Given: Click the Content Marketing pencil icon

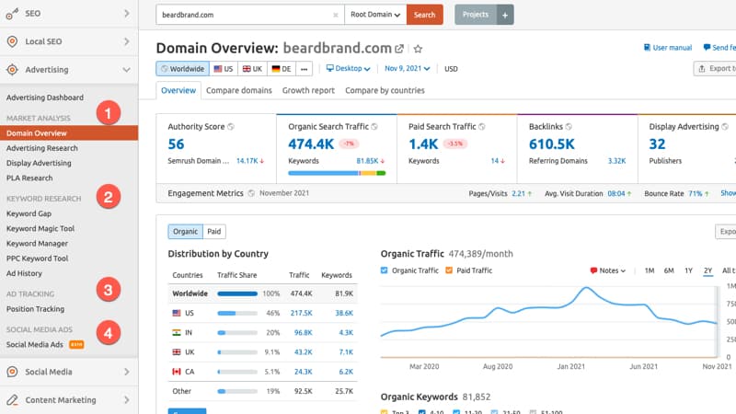Looking at the screenshot, I should [12, 400].
